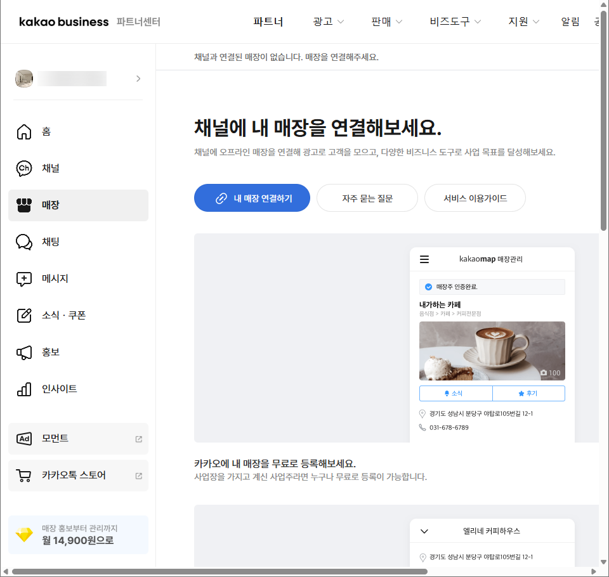Click the 카카오에 내 매장을 무료로 등록해보세요 heading

(x=275, y=464)
